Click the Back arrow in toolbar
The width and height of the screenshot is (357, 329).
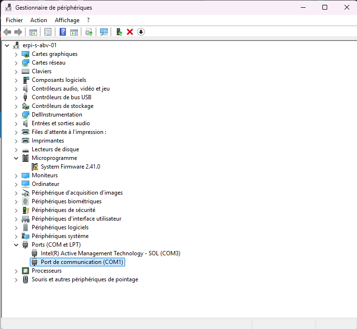coord(7,32)
